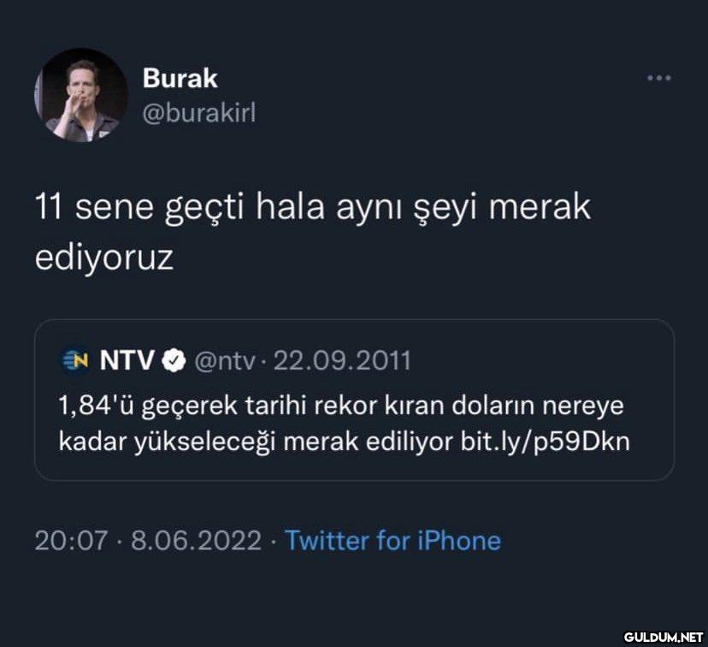
Task: Open the @burakirl handle
Action: (199, 112)
